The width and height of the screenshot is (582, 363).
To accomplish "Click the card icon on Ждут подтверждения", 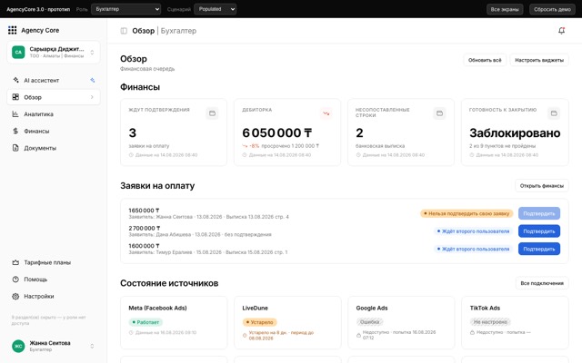I will (212, 113).
